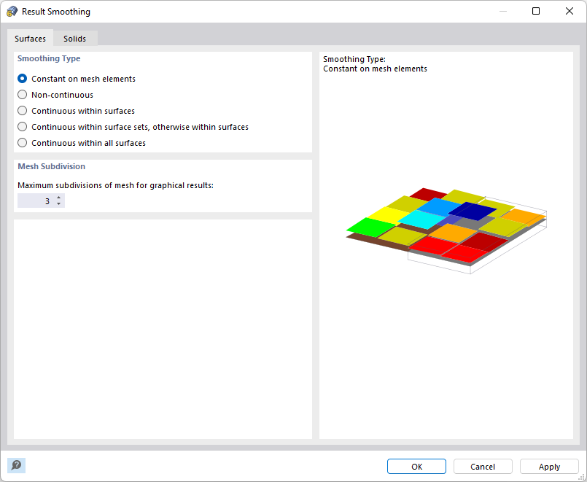The height and width of the screenshot is (482, 587).
Task: Maximize the Result Smoothing window
Action: click(x=536, y=11)
